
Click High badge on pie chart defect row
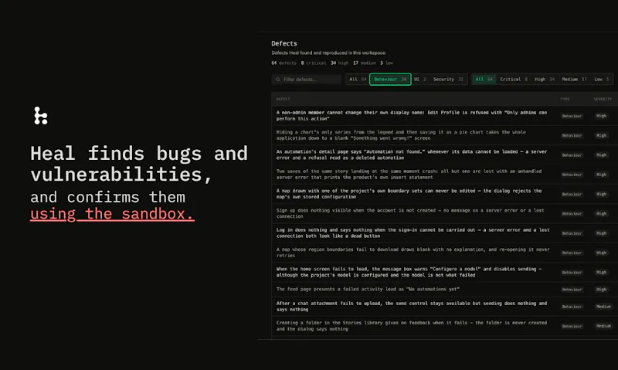coord(602,135)
